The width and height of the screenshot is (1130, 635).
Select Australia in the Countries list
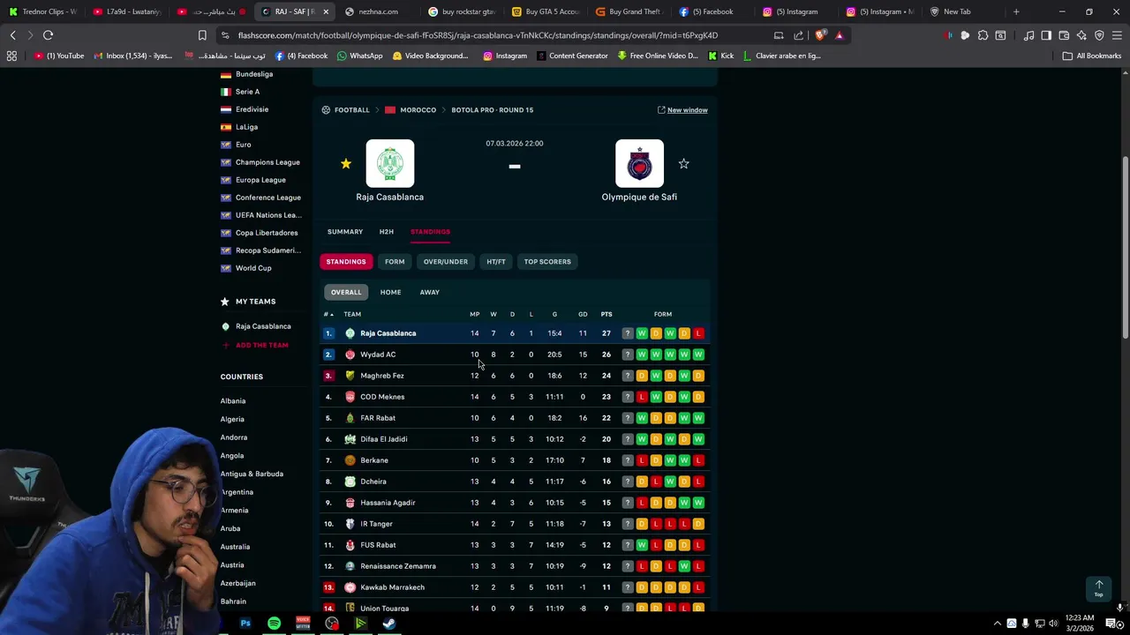click(235, 547)
